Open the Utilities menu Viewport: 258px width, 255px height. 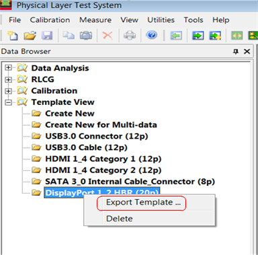point(161,20)
